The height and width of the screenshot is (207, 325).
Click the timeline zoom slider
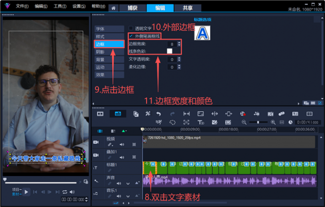coord(258,122)
